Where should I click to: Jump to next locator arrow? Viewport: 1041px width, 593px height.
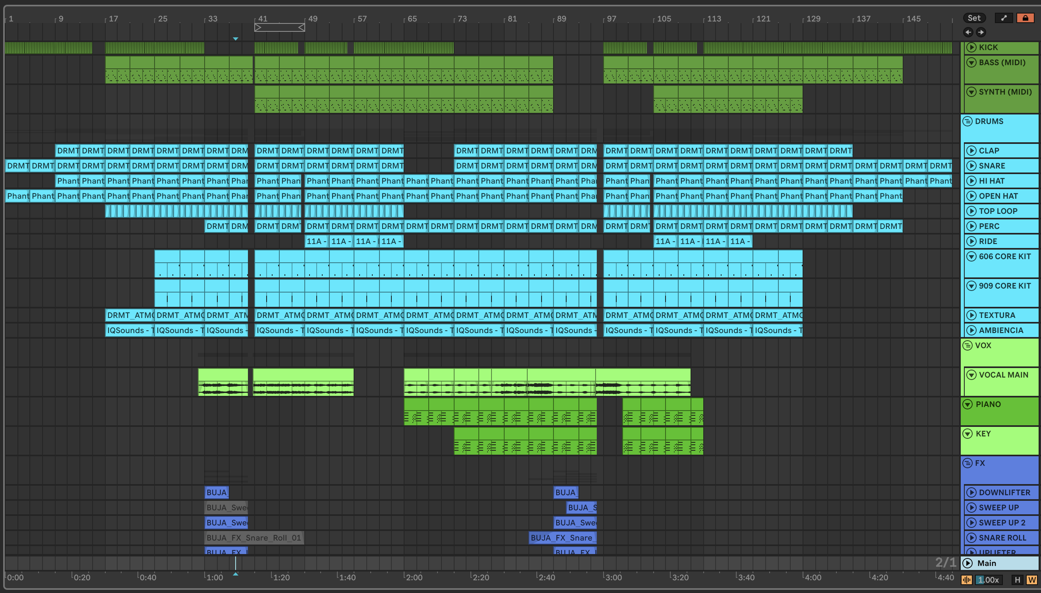[x=981, y=32]
